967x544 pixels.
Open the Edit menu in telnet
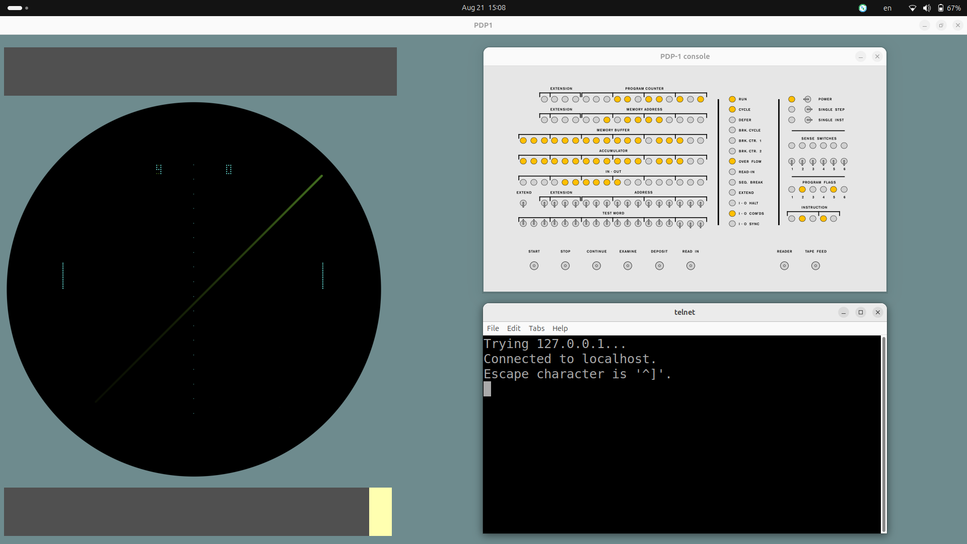[514, 328]
